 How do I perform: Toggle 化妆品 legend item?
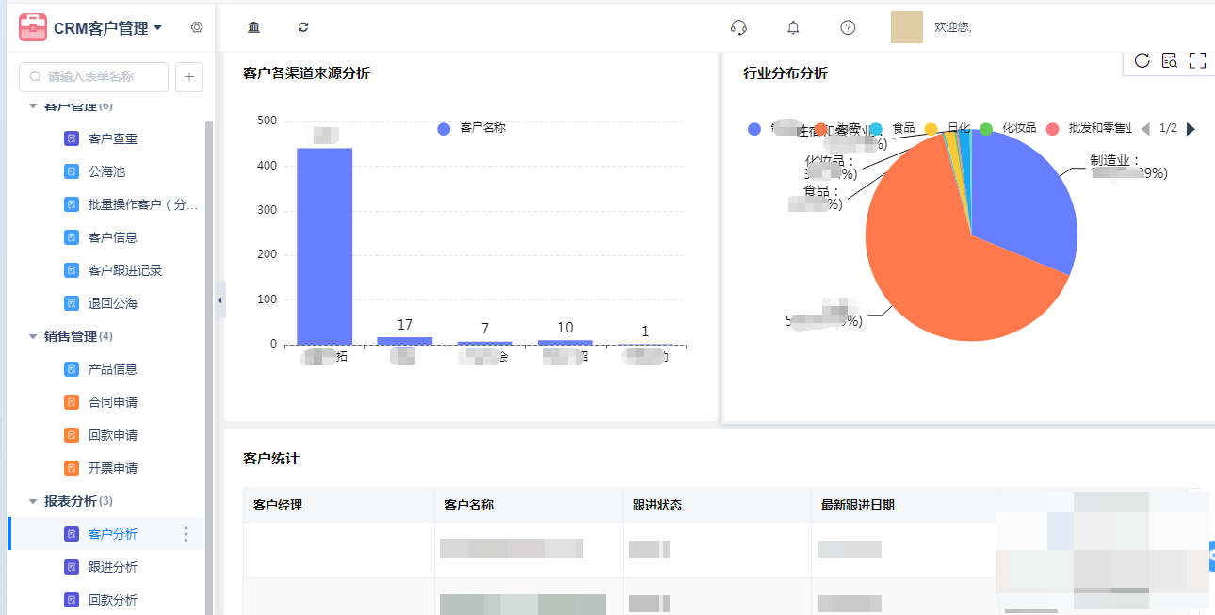tap(1008, 128)
